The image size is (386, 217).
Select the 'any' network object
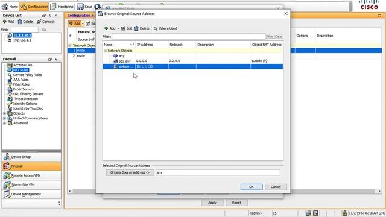[x=193, y=56]
